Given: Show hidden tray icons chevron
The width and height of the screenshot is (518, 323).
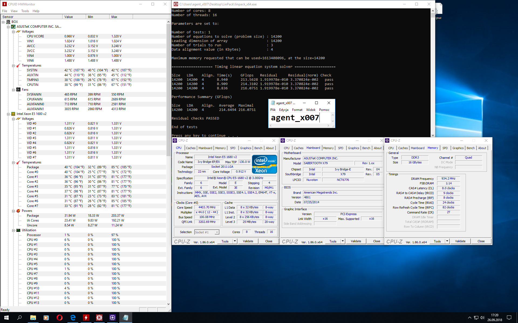Looking at the screenshot, I should (469, 318).
